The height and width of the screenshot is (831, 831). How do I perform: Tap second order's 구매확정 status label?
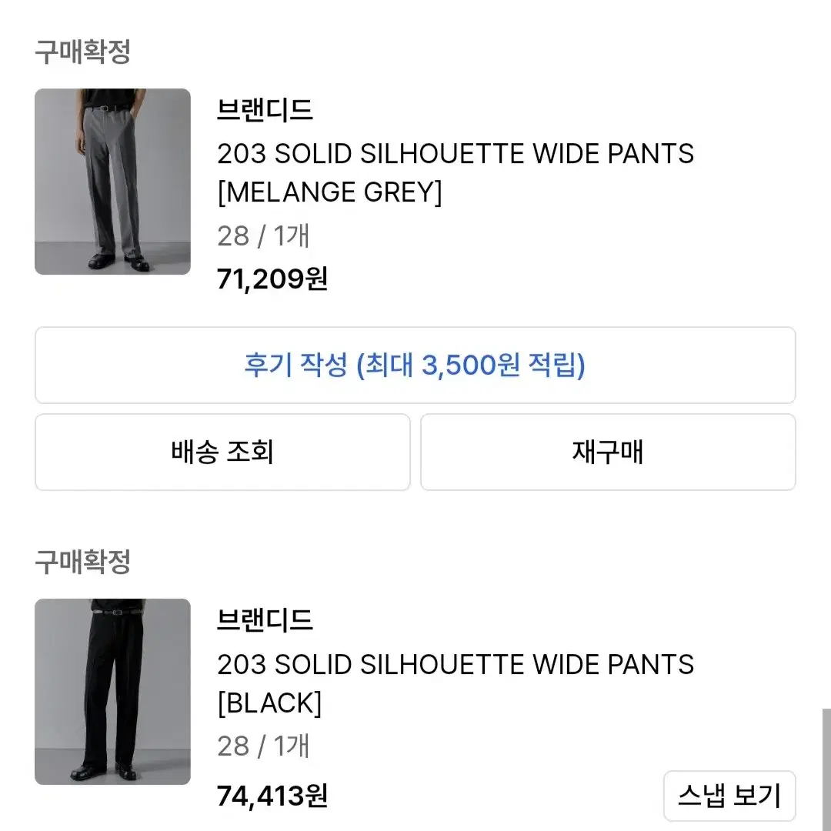82,562
